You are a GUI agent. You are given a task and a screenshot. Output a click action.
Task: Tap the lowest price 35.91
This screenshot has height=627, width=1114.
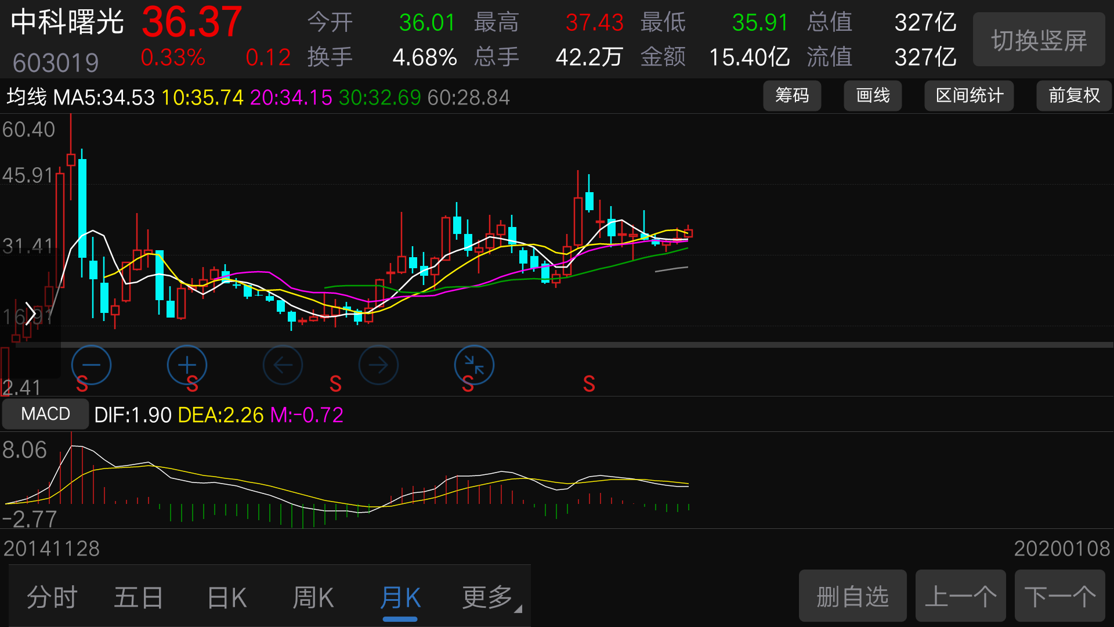760,22
